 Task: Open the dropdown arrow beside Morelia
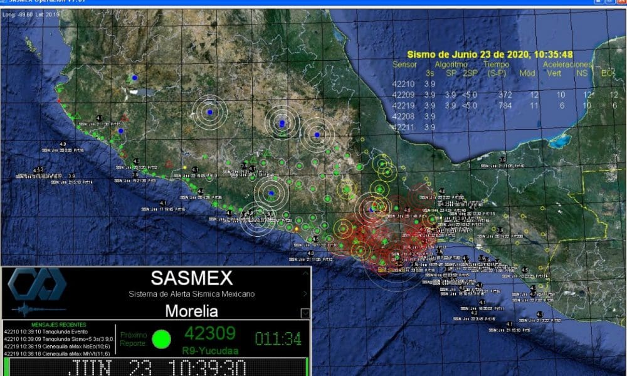click(305, 313)
